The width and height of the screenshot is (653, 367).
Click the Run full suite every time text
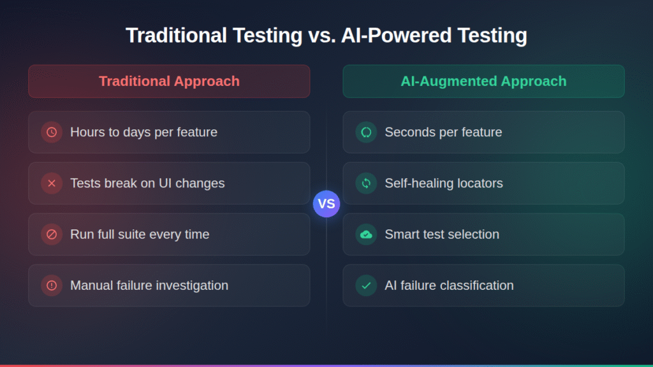click(140, 234)
